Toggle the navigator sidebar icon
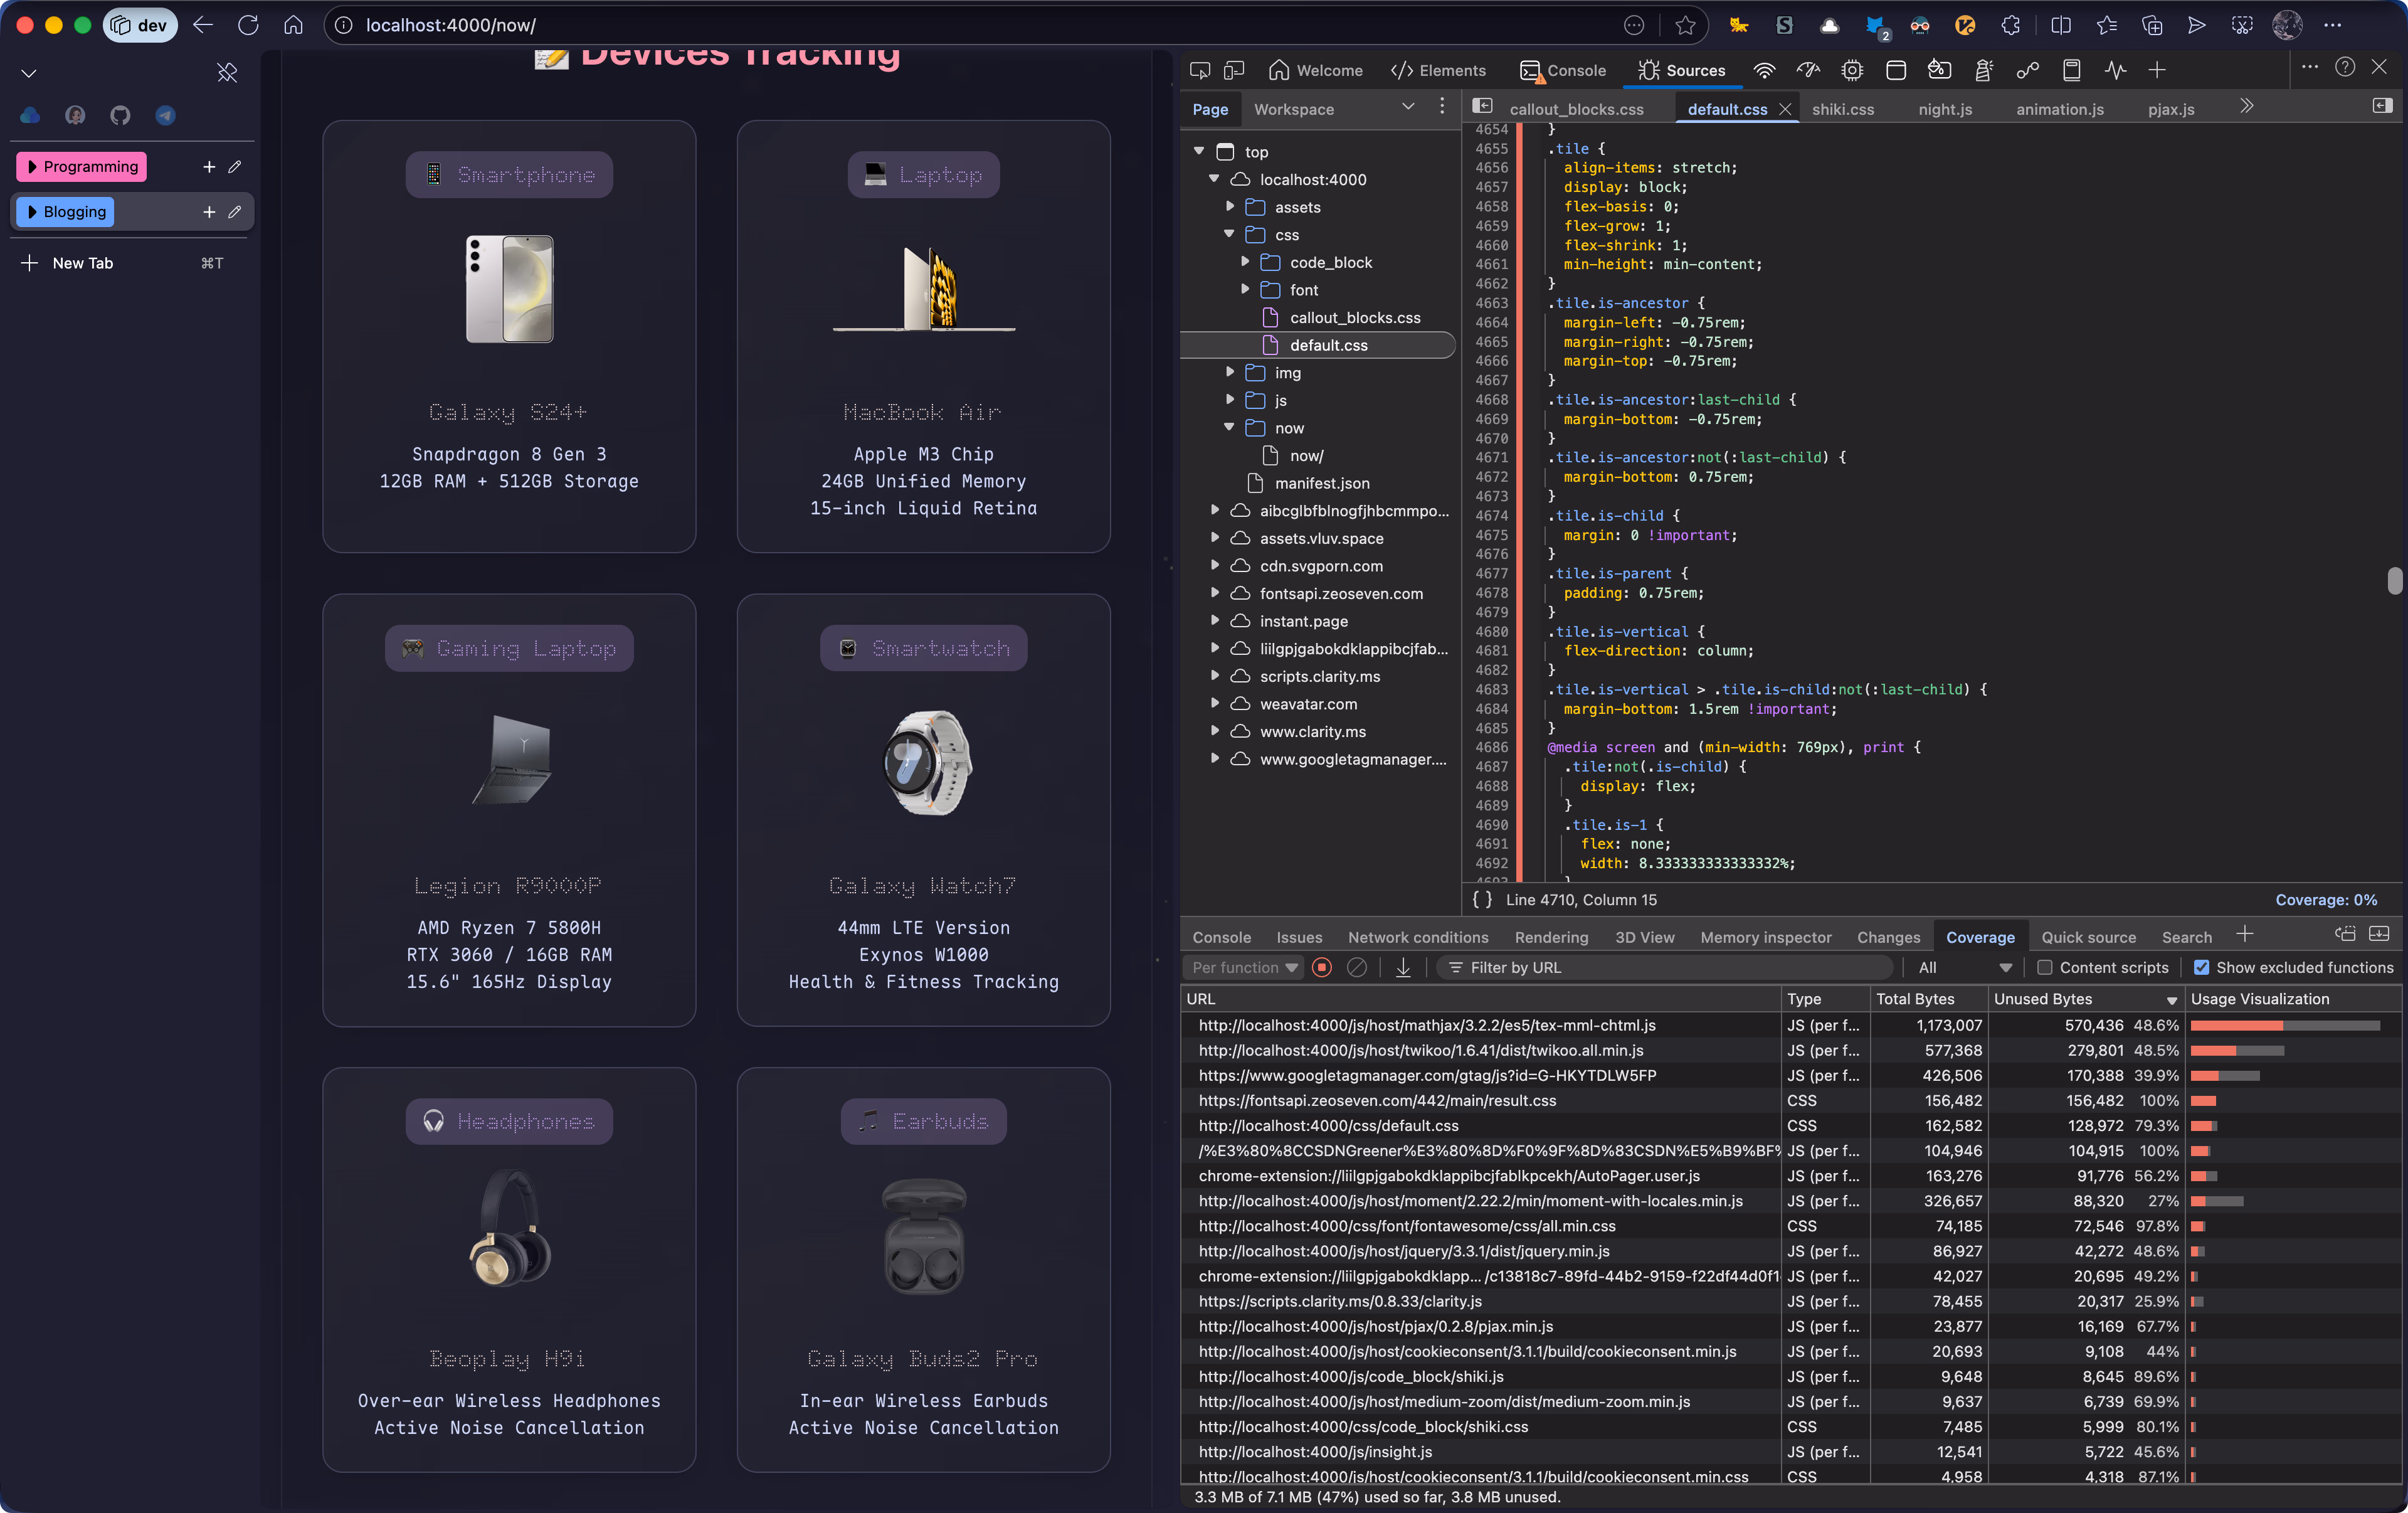Screen dimensions: 2408x1513 [1483, 106]
